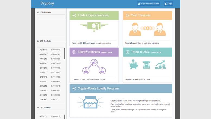Click the ATM machine icon in Trade in USD

[146, 65]
